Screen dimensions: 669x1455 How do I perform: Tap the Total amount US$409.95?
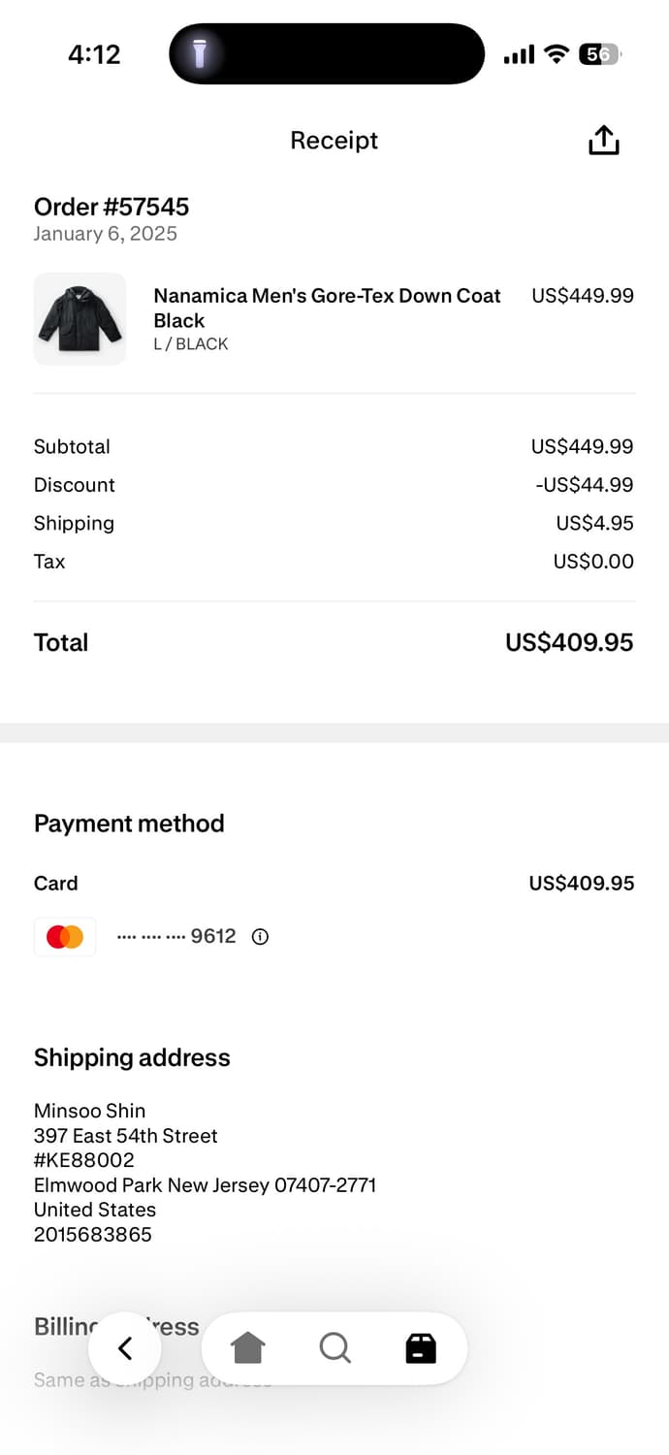tap(569, 642)
